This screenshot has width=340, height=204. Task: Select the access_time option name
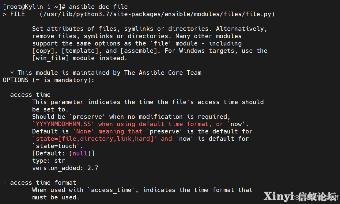(30, 95)
